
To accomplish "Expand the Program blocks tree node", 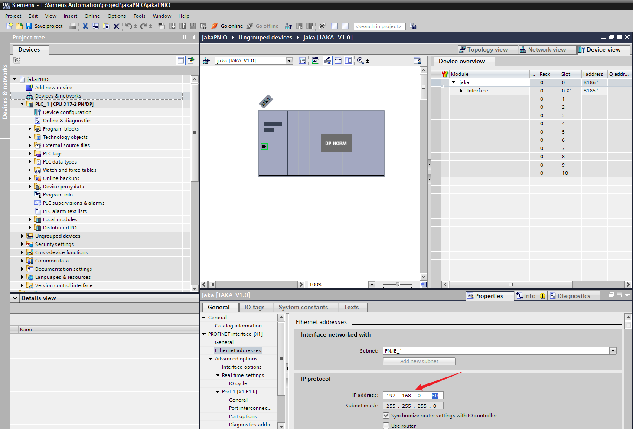I will click(30, 129).
